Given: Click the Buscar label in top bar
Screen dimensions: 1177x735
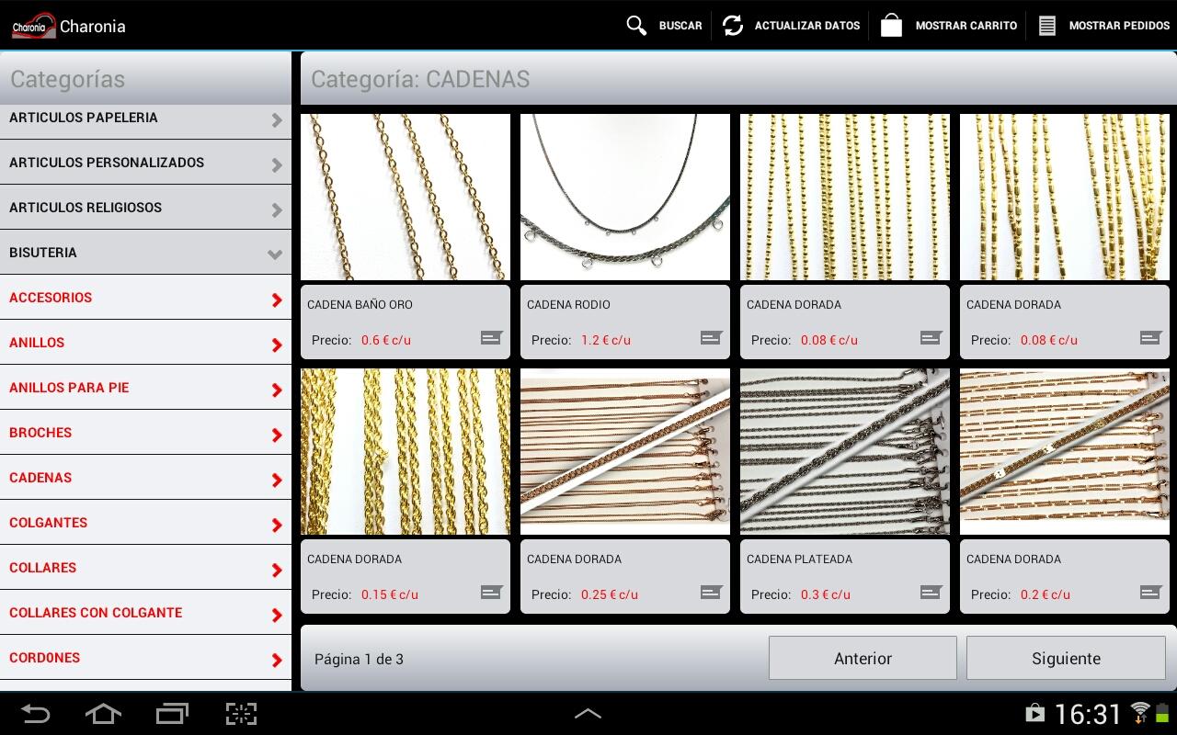Looking at the screenshot, I should pyautogui.click(x=680, y=26).
